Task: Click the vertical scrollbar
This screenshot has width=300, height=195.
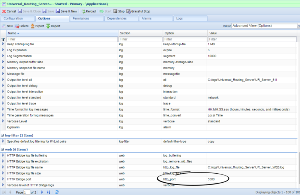Action: click(x=299, y=168)
